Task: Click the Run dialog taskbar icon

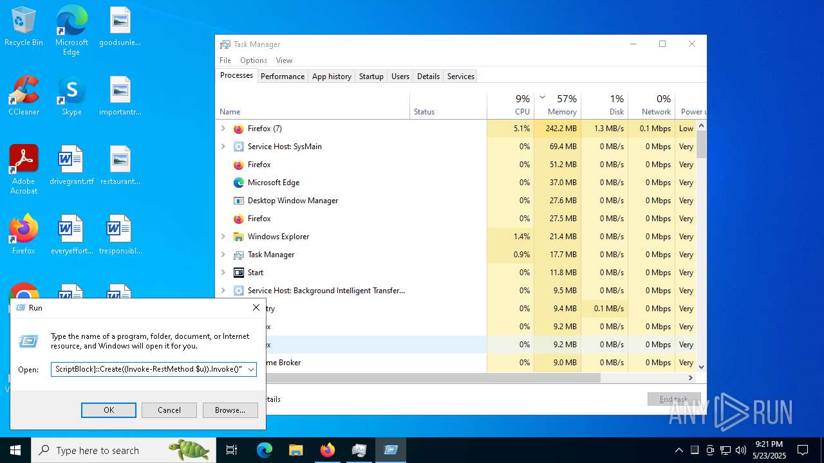Action: pyautogui.click(x=391, y=450)
